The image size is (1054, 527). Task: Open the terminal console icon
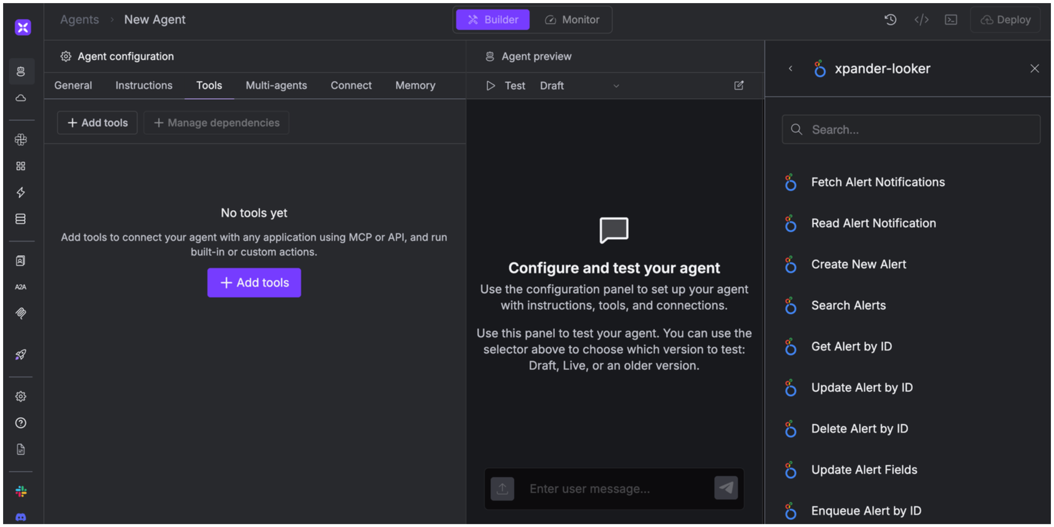click(x=950, y=20)
